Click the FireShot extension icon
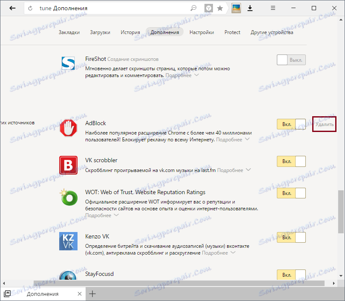 tap(68, 63)
